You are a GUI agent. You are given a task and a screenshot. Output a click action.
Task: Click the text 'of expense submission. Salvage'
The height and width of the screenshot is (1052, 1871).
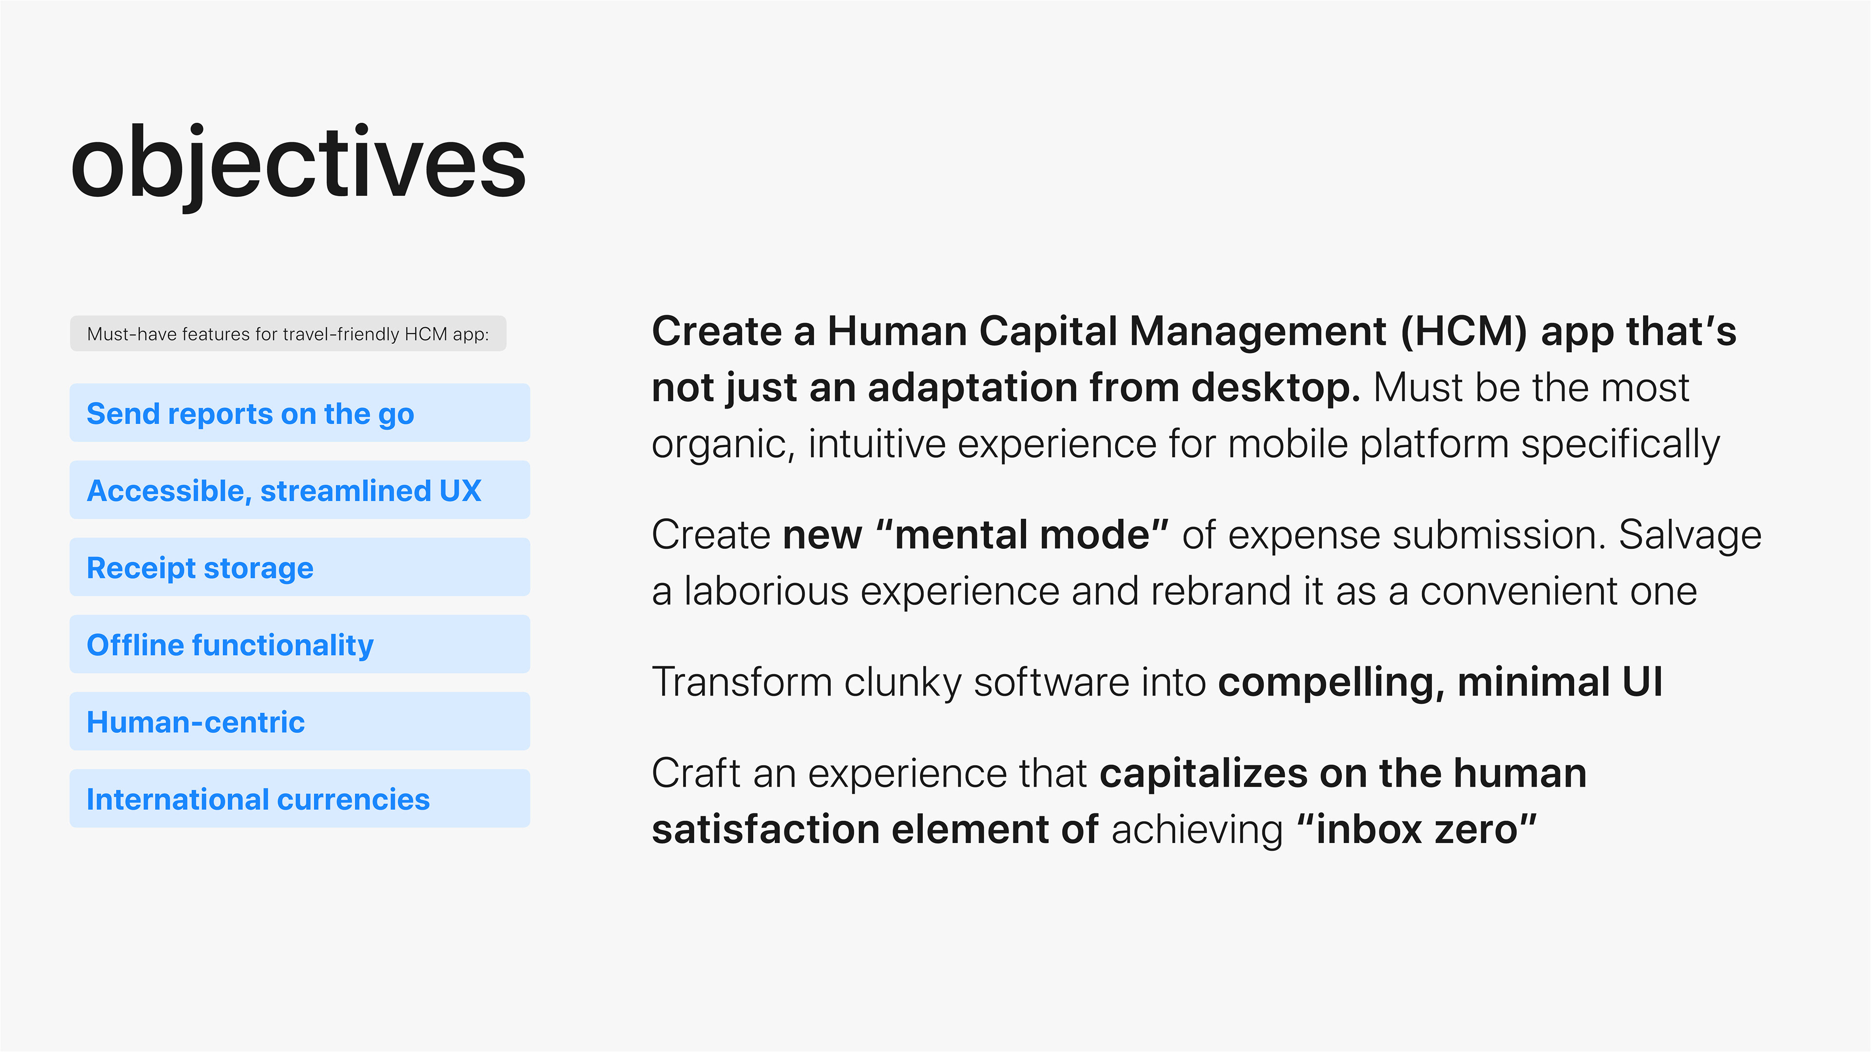[x=1471, y=535]
